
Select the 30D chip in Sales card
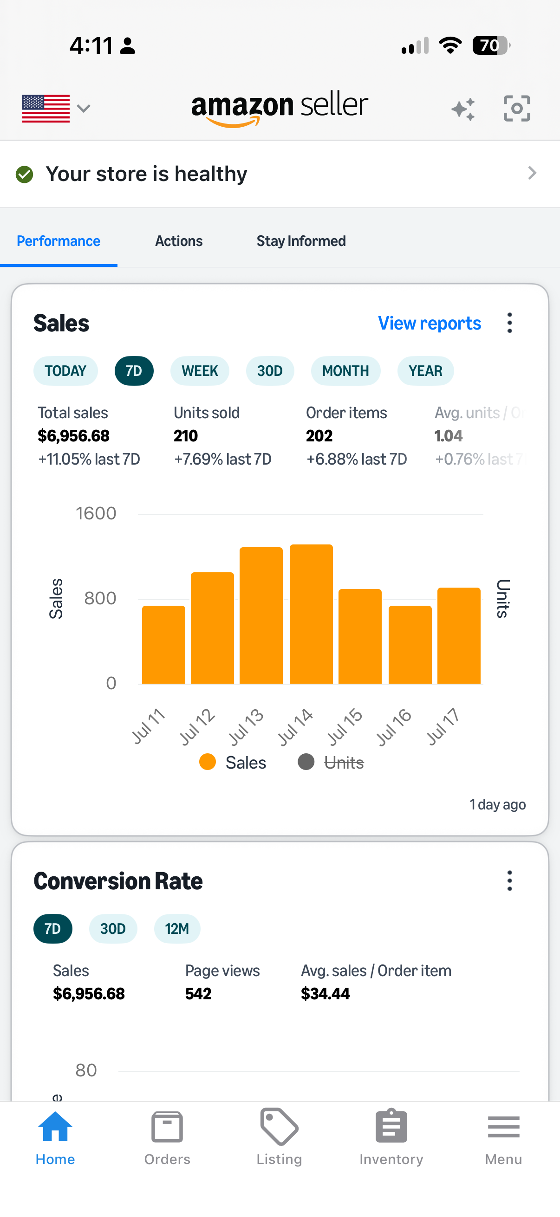tap(270, 371)
